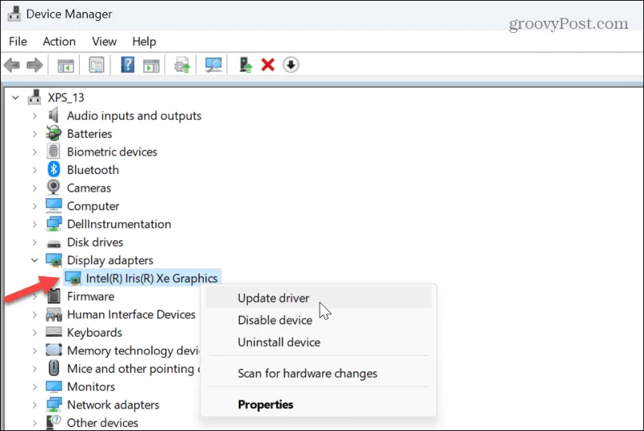Select Intel(R) Iris(R) Xe Graphics device

pyautogui.click(x=151, y=279)
